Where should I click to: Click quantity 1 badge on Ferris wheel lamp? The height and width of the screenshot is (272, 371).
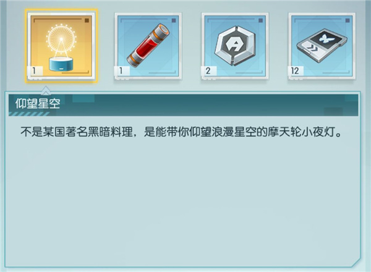[35, 70]
